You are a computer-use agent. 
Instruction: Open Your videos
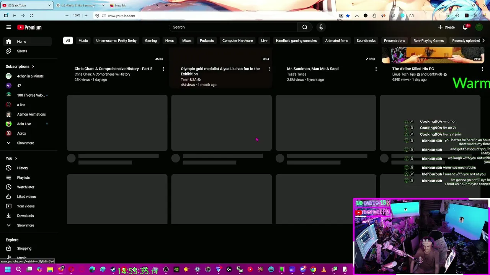26,206
